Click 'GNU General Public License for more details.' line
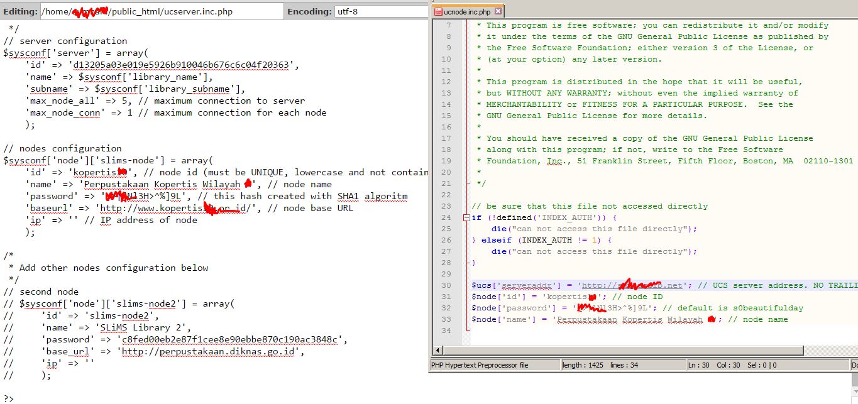Image resolution: width=858 pixels, height=404 pixels. coord(591,116)
